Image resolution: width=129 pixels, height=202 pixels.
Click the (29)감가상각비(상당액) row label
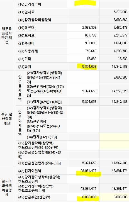pyautogui.click(x=44, y=77)
